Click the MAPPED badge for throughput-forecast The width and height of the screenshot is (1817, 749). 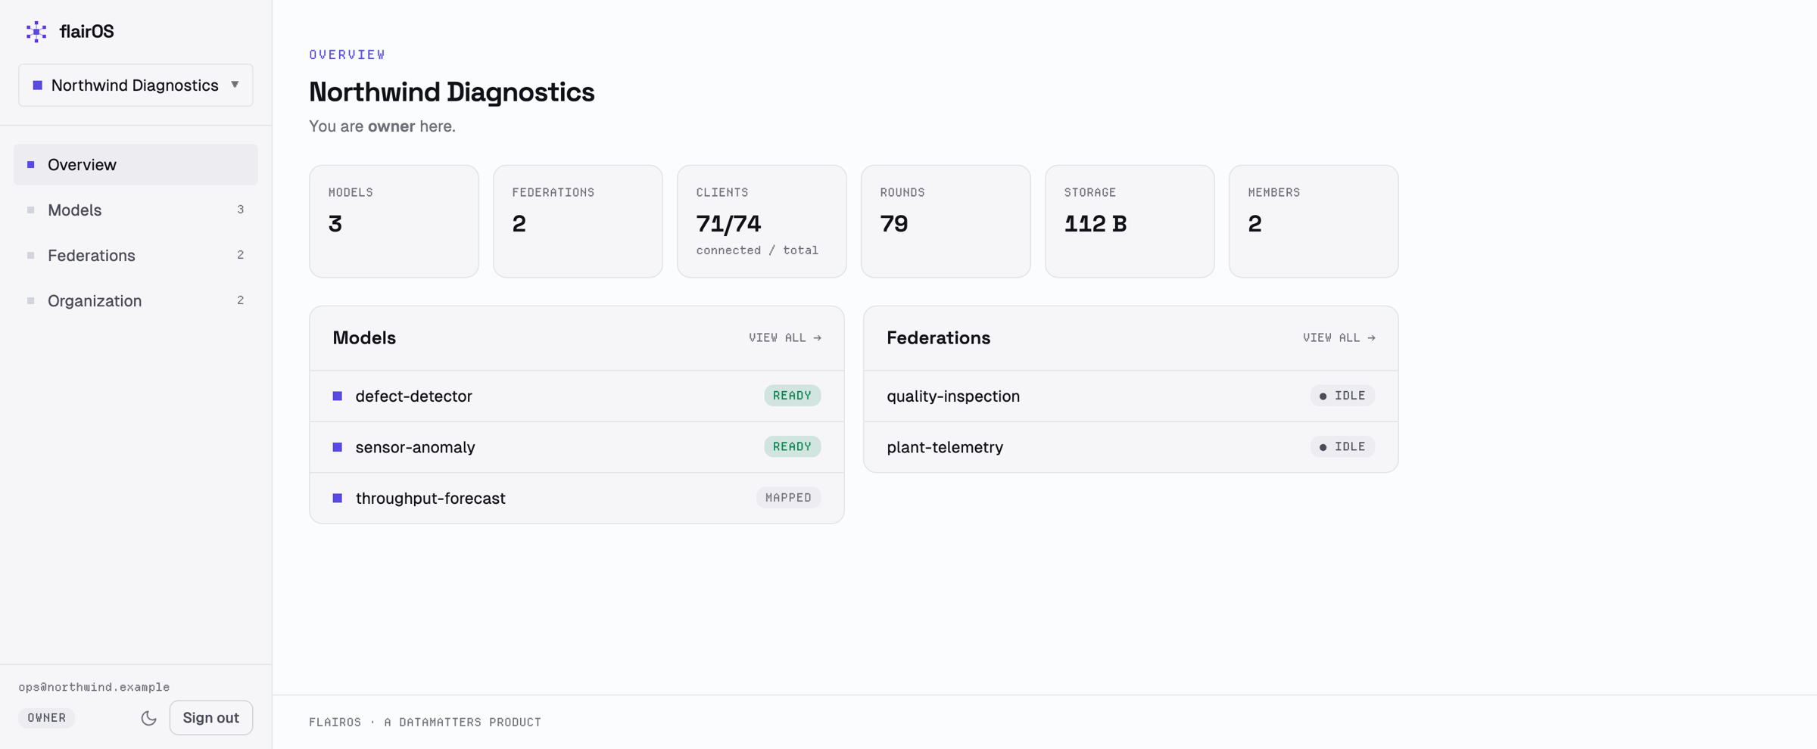click(788, 498)
